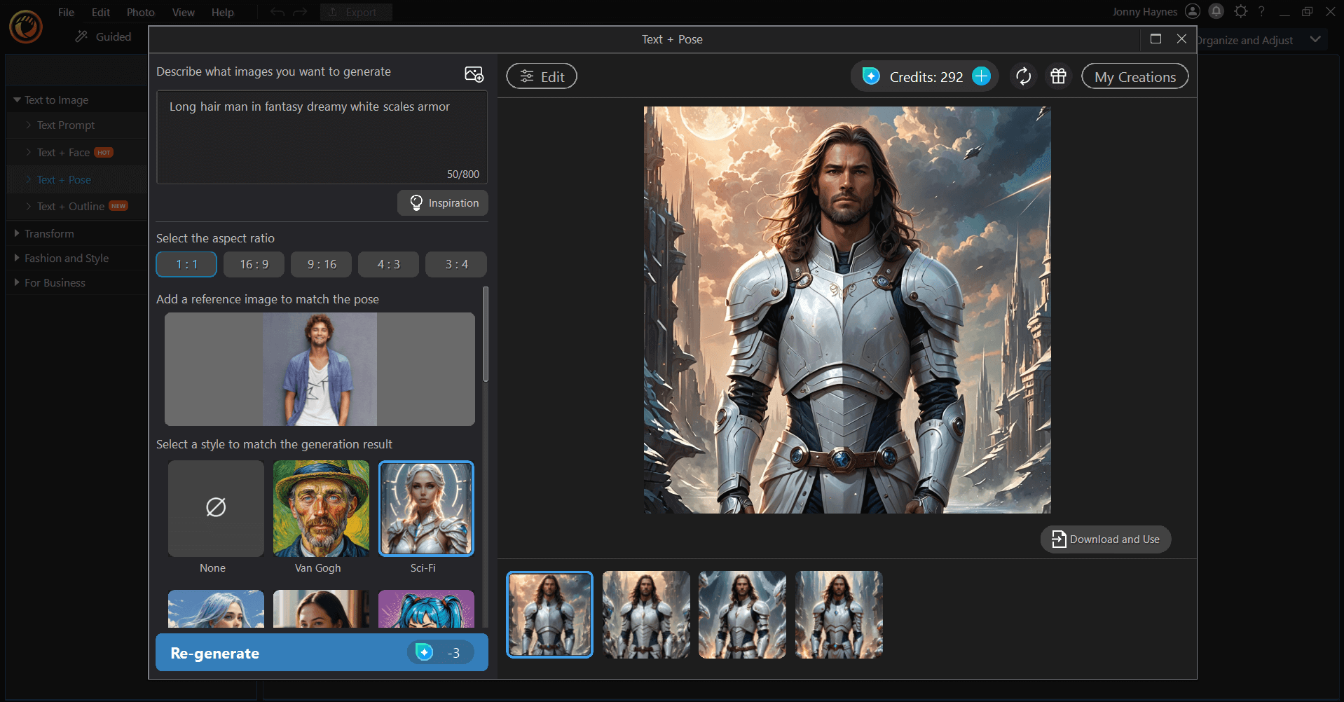Click Download and Use

tap(1105, 539)
